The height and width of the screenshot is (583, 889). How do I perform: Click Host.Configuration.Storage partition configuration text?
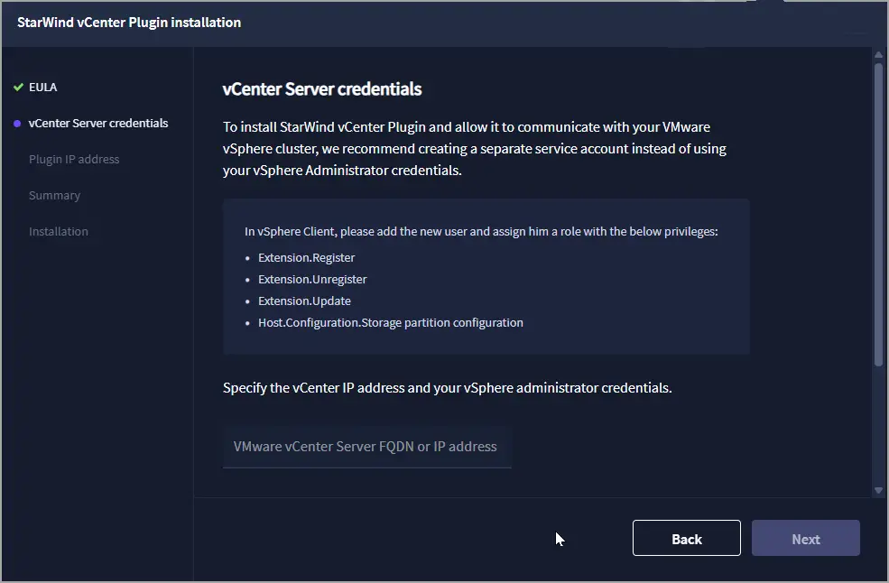[x=391, y=322]
